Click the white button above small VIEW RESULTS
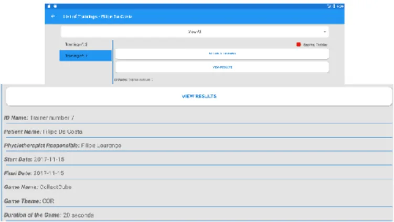 pyautogui.click(x=222, y=54)
